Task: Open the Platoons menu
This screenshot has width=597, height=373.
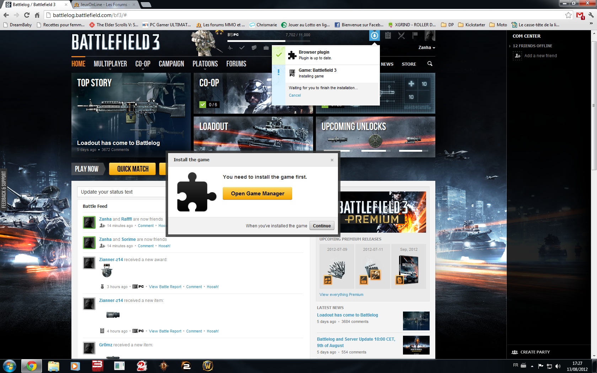Action: tap(205, 64)
